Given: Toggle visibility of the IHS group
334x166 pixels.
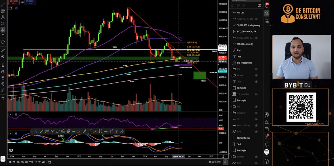Looking at the screenshot, I should [x=256, y=106].
